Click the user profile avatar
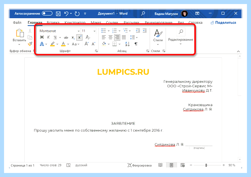 185,14
